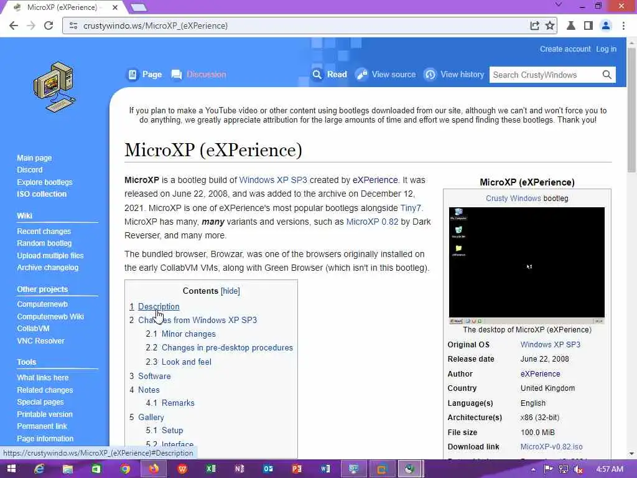Open the eXPerience author link in infobox
This screenshot has height=478, width=637.
(540, 374)
